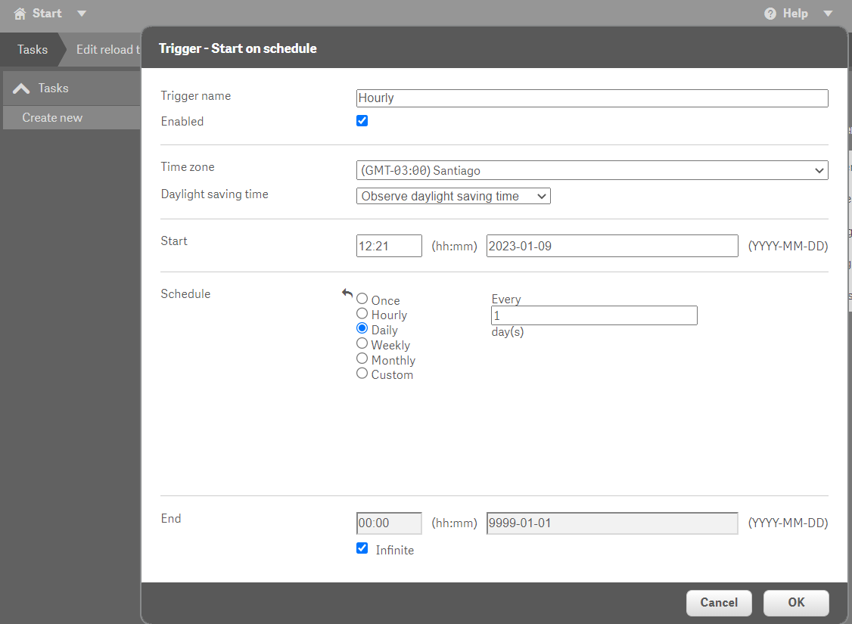Cancel the trigger dialog
The image size is (852, 624).
pyautogui.click(x=718, y=602)
